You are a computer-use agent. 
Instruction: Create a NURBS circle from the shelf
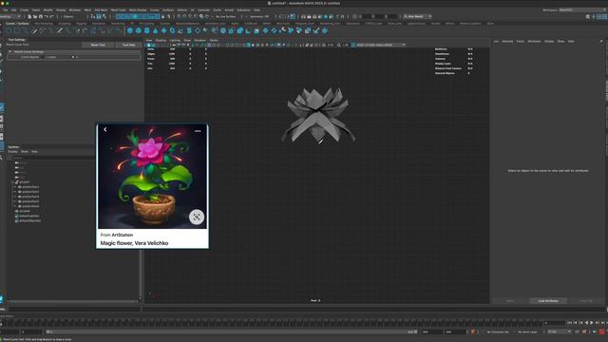9,30
